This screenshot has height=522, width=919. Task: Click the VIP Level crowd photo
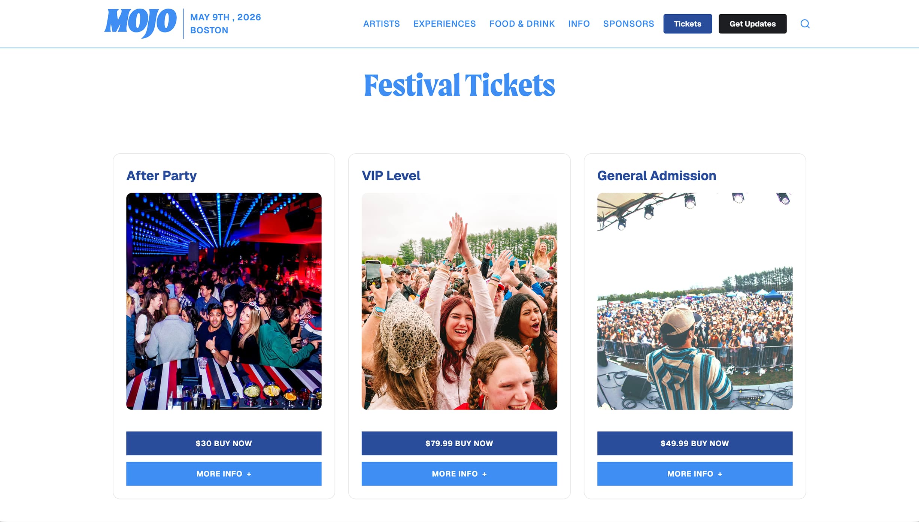point(459,300)
